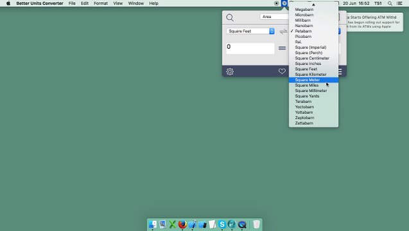Open the white pages document app in Dock
Screen dimensions: 409x231
pos(213,224)
